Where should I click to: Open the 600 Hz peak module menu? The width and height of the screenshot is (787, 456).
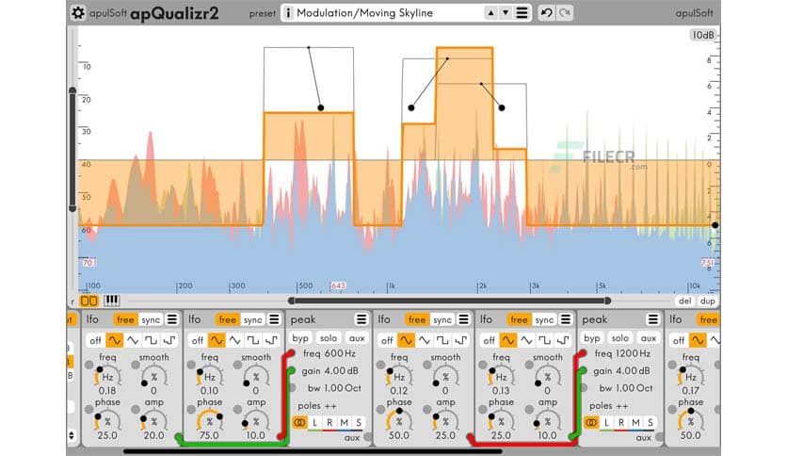pos(361,319)
